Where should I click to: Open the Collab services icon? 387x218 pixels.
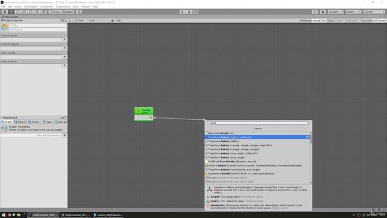(314, 12)
